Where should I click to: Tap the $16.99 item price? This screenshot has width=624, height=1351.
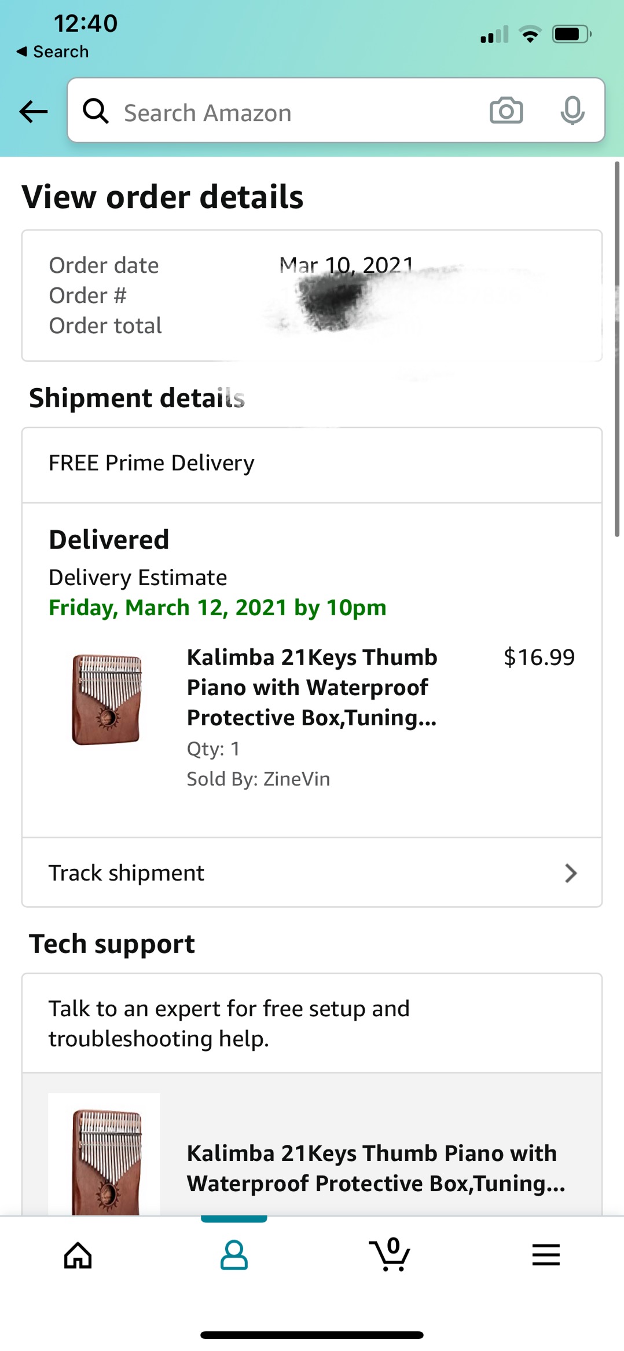pos(539,658)
